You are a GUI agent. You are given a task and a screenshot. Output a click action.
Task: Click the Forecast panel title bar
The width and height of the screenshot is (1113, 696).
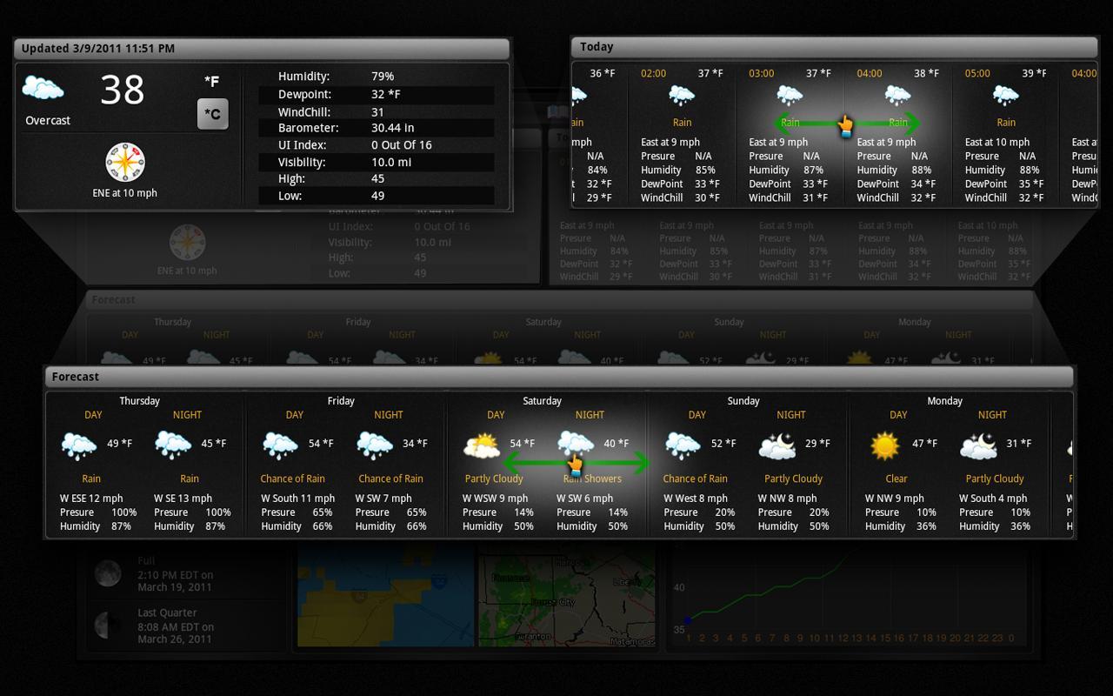pos(556,376)
